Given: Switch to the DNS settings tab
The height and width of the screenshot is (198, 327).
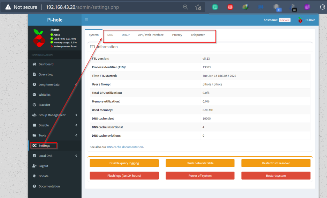Looking at the screenshot, I should (x=110, y=35).
